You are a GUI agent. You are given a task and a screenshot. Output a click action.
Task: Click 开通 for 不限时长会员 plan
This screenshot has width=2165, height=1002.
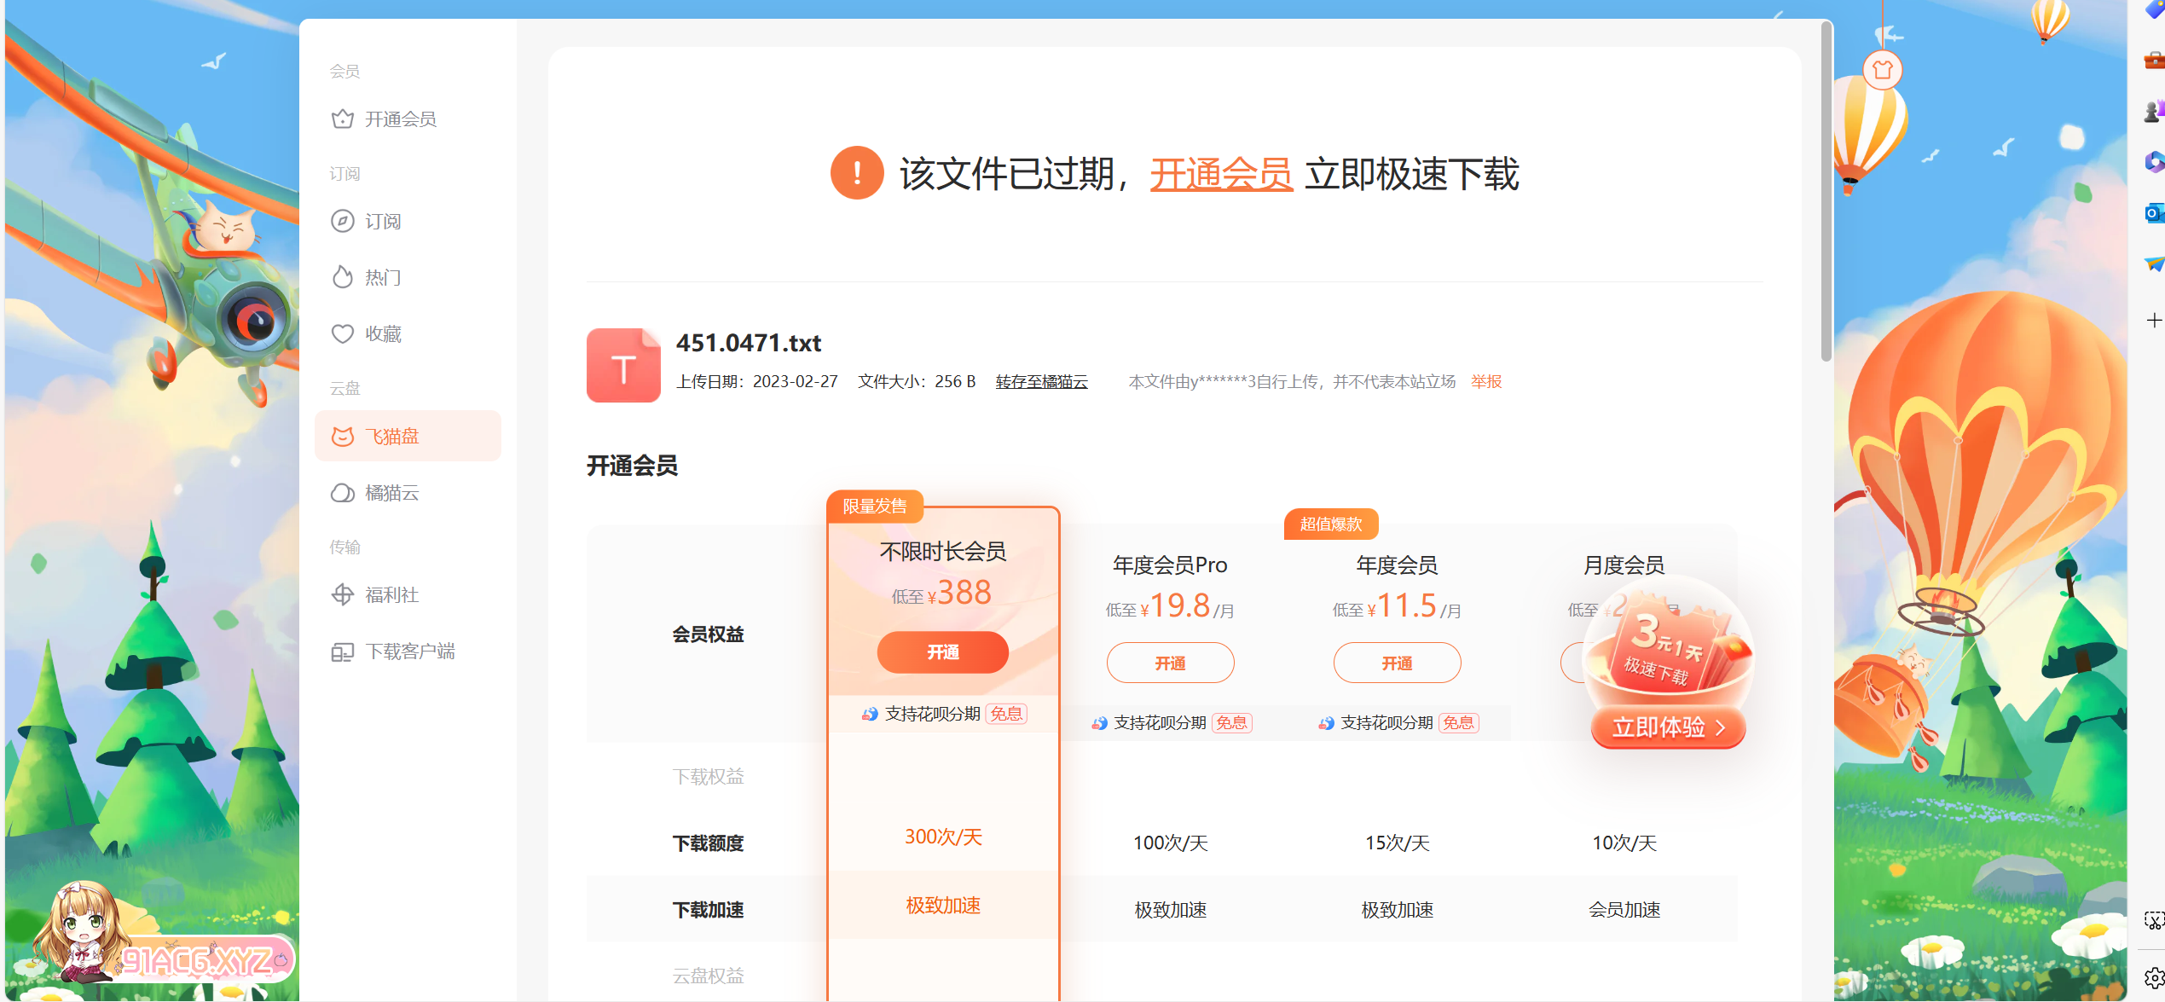pyautogui.click(x=942, y=652)
